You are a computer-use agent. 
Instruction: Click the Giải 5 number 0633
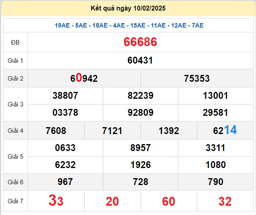(x=65, y=148)
